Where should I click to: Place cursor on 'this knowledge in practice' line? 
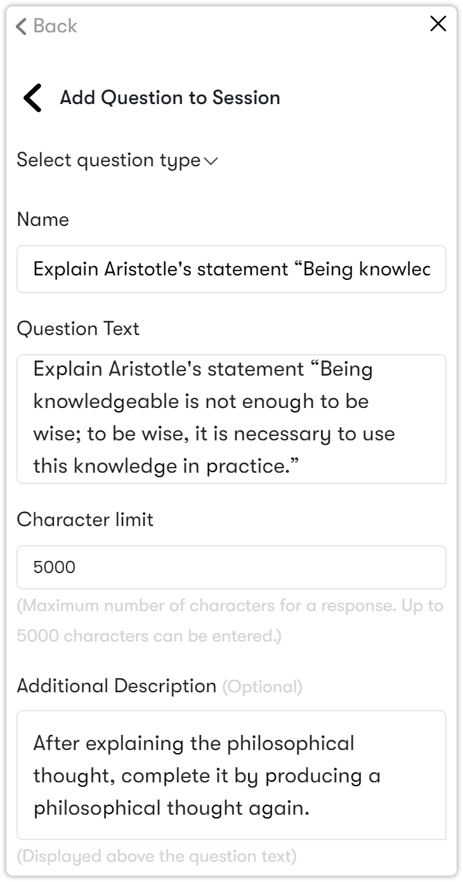(x=166, y=466)
